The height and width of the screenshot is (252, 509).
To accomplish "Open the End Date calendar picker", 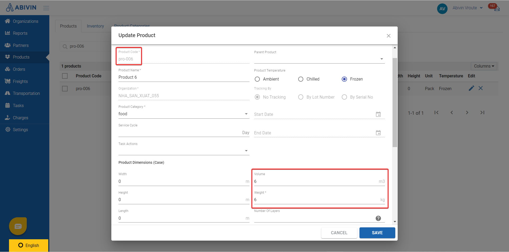I will click(378, 133).
